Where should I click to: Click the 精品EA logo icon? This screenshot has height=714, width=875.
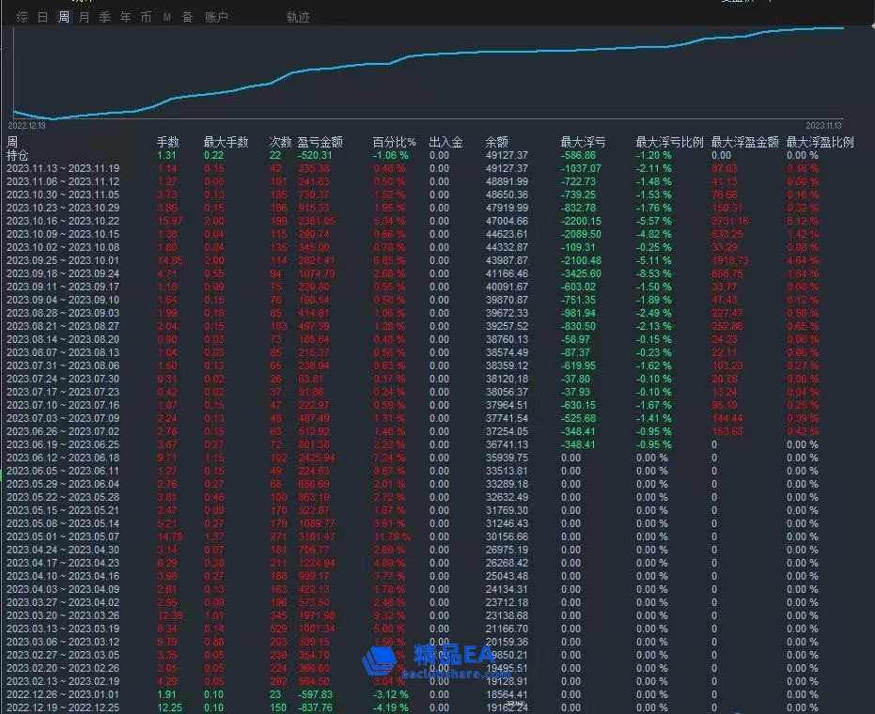381,660
